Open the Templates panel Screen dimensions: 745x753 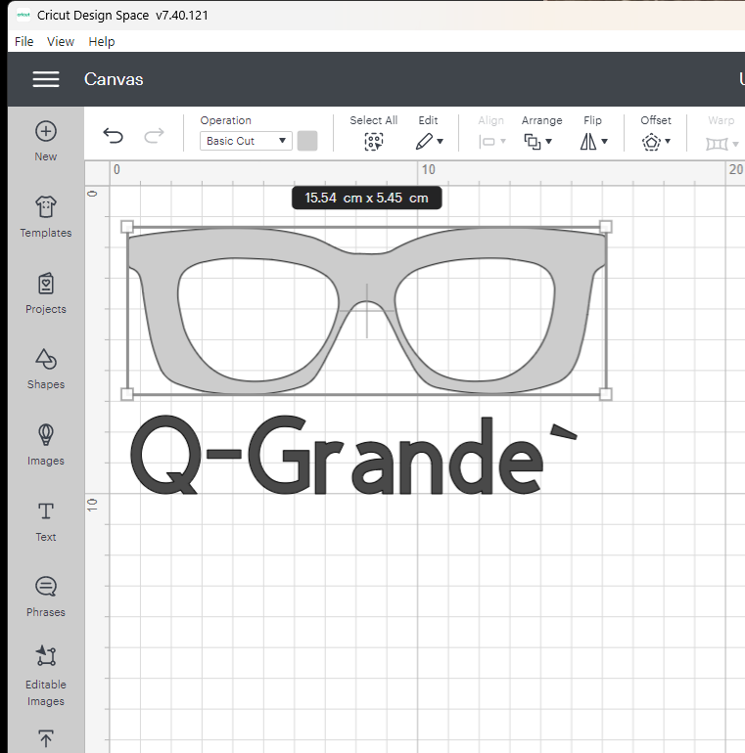pos(45,216)
